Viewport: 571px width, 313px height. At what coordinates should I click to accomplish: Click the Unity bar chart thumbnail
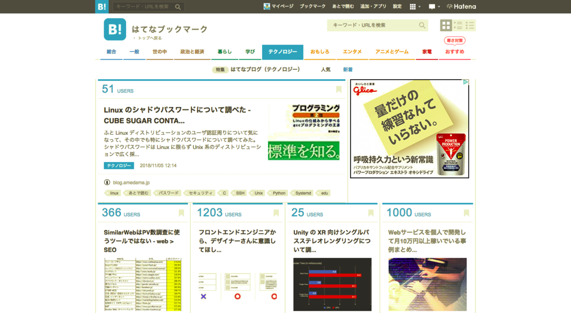click(x=332, y=285)
